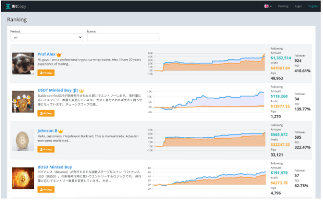Expand the Period dropdown set to All
This screenshot has width=323, height=200.
[47, 37]
